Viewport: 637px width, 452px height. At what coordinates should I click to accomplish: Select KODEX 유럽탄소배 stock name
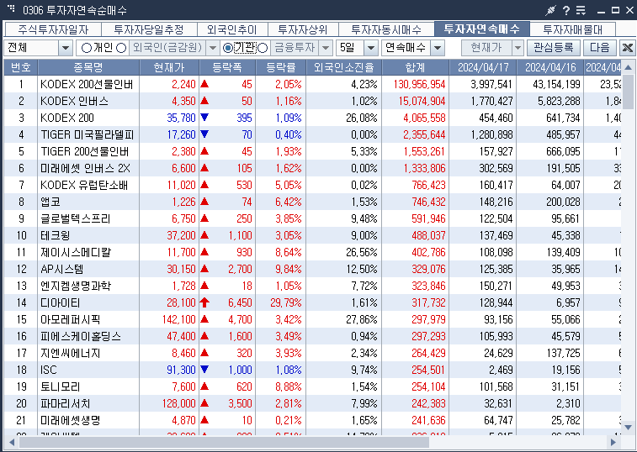pyautogui.click(x=84, y=186)
